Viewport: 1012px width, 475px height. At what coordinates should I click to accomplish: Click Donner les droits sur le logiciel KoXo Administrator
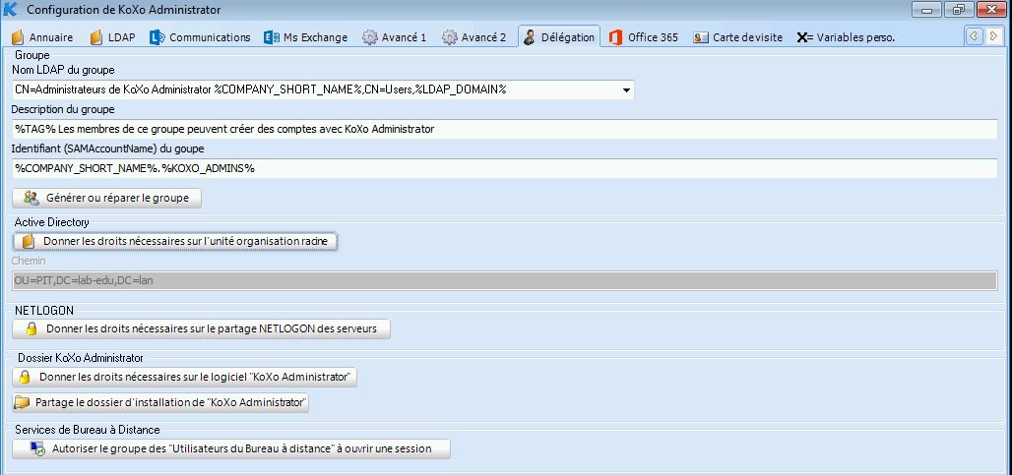[x=185, y=377]
